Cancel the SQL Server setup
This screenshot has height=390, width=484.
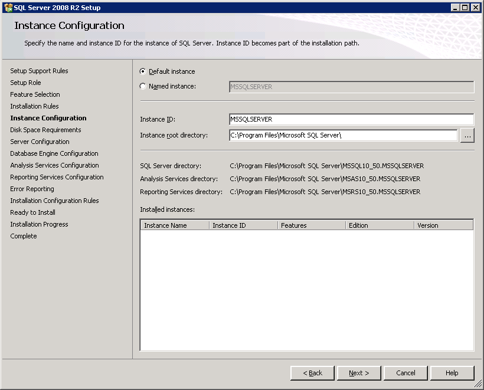(x=405, y=373)
